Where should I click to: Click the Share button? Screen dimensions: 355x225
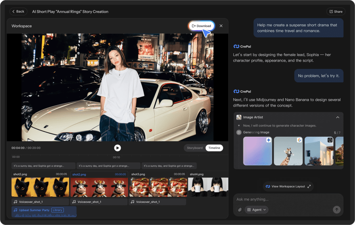click(336, 11)
